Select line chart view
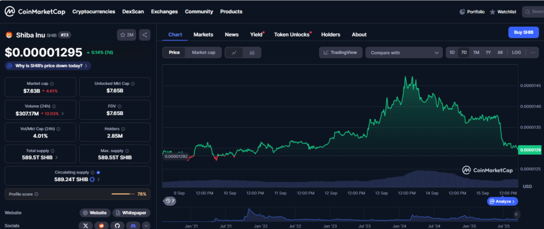The width and height of the screenshot is (544, 229). click(234, 52)
